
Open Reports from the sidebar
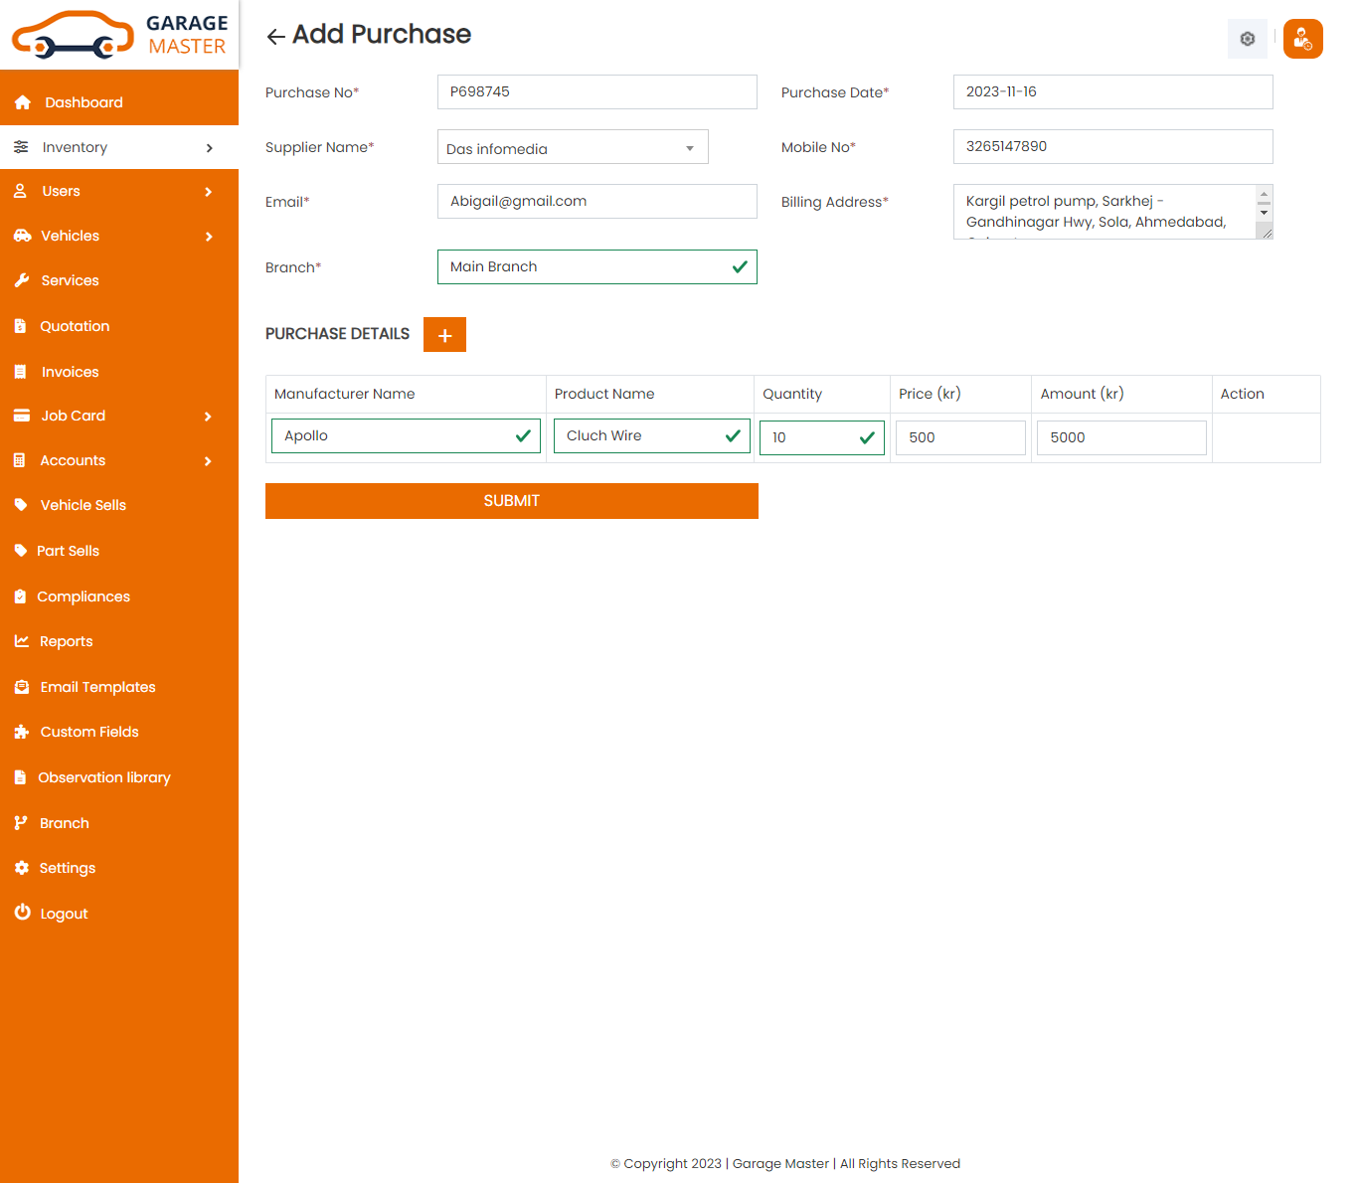66,641
